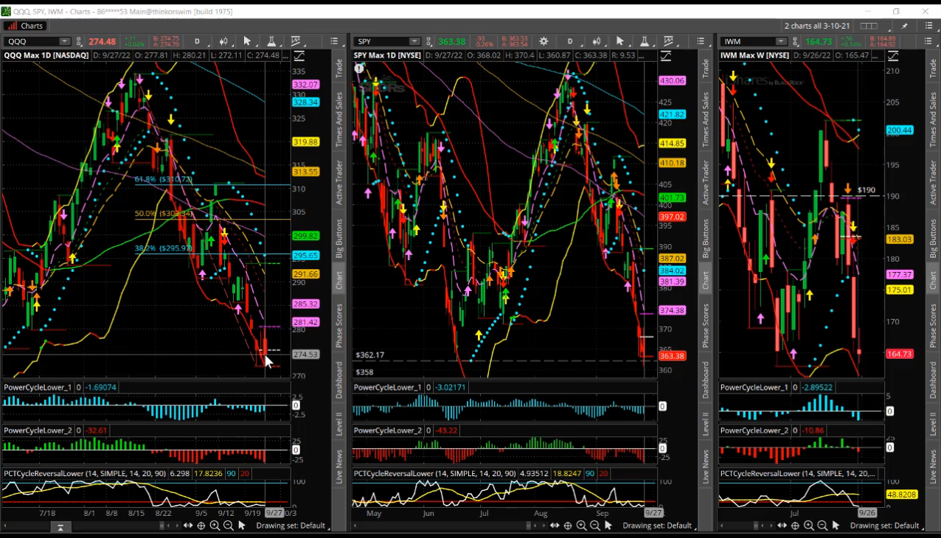The height and width of the screenshot is (538, 941).
Task: Click the 9/27 date marker on QQQ time axis
Action: (x=274, y=512)
